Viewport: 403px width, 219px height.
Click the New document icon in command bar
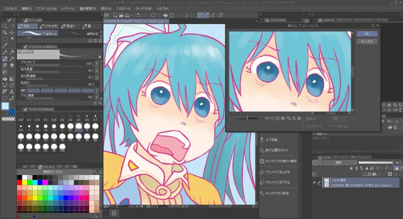point(115,15)
